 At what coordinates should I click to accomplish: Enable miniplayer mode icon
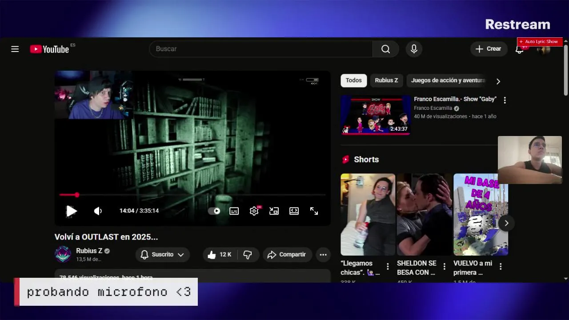click(274, 211)
